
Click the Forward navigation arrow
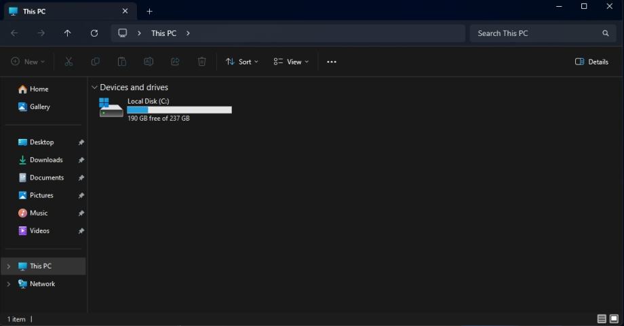click(x=41, y=33)
